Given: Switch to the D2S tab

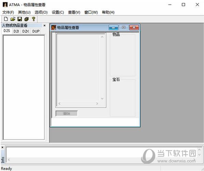Looking at the screenshot, I should point(7,31).
